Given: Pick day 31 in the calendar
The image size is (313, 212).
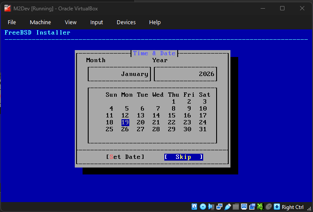Looking at the screenshot, I should [203, 129].
